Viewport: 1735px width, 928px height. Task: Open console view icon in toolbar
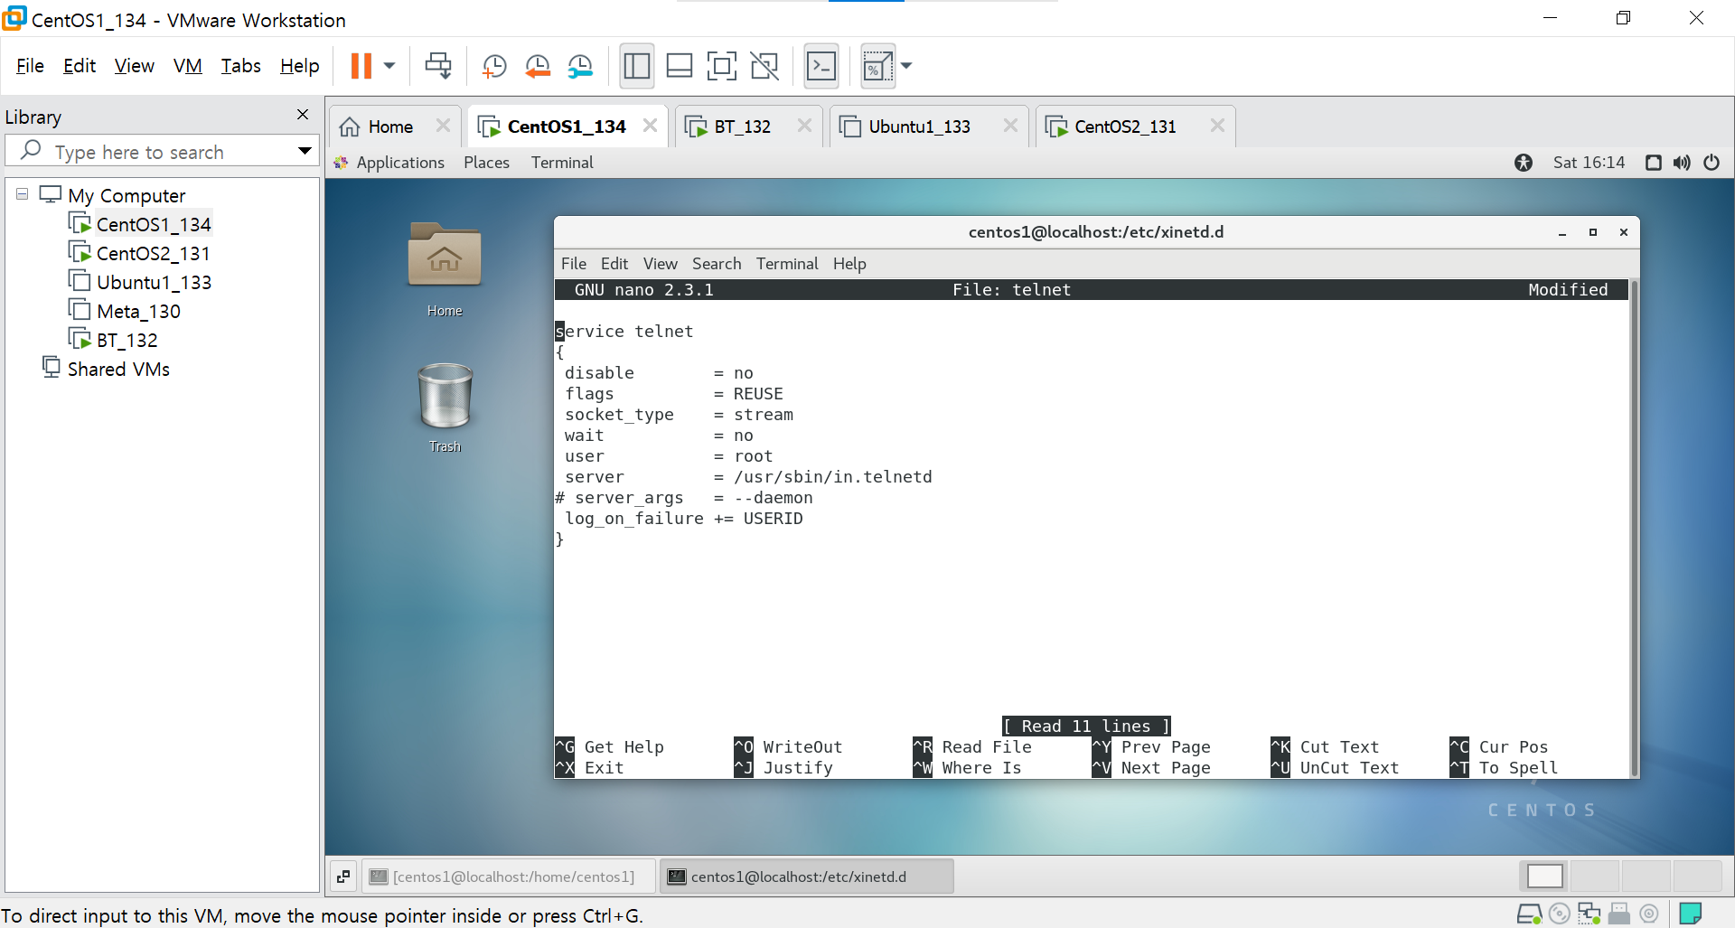821,66
